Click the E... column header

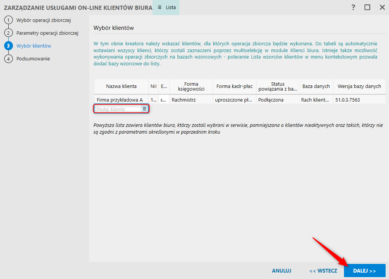coord(164,86)
